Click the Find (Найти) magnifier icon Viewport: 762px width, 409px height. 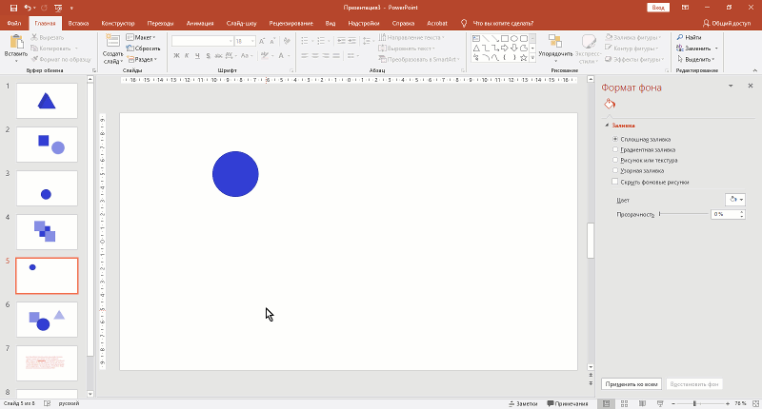[680, 37]
